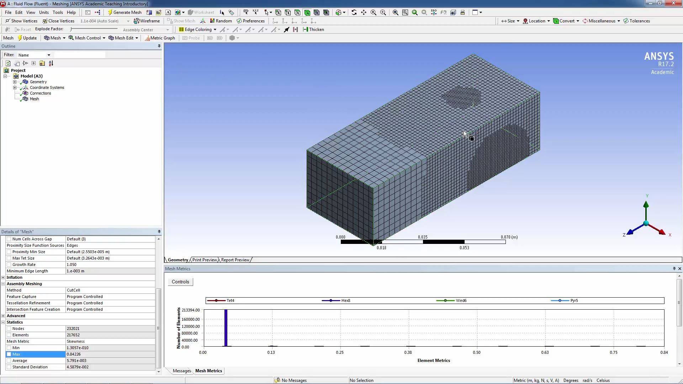Select the Pan view tool

[x=364, y=12]
